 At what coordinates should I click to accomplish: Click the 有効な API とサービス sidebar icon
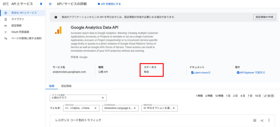click(x=5, y=13)
